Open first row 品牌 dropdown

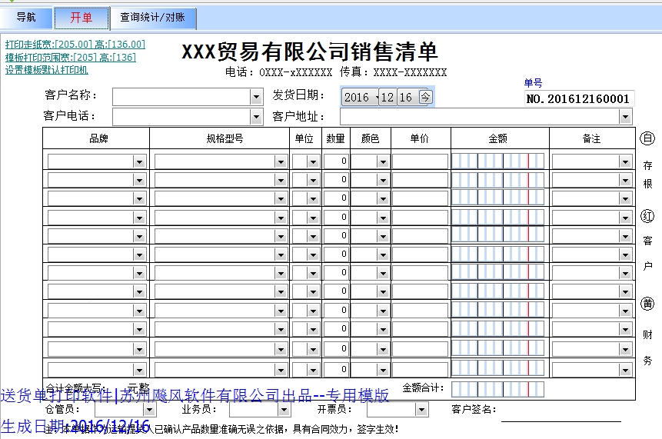[139, 161]
